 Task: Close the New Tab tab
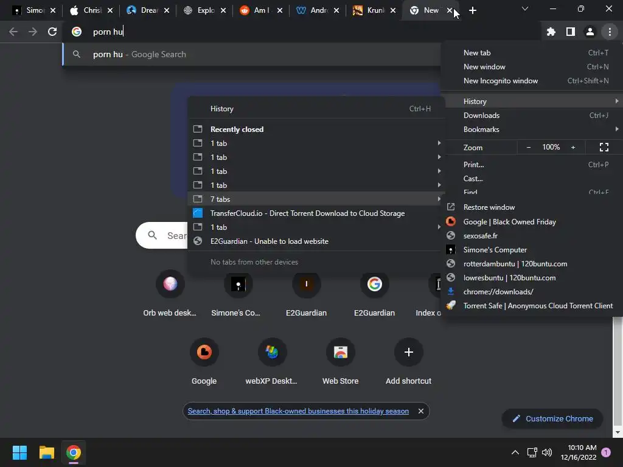tap(450, 10)
